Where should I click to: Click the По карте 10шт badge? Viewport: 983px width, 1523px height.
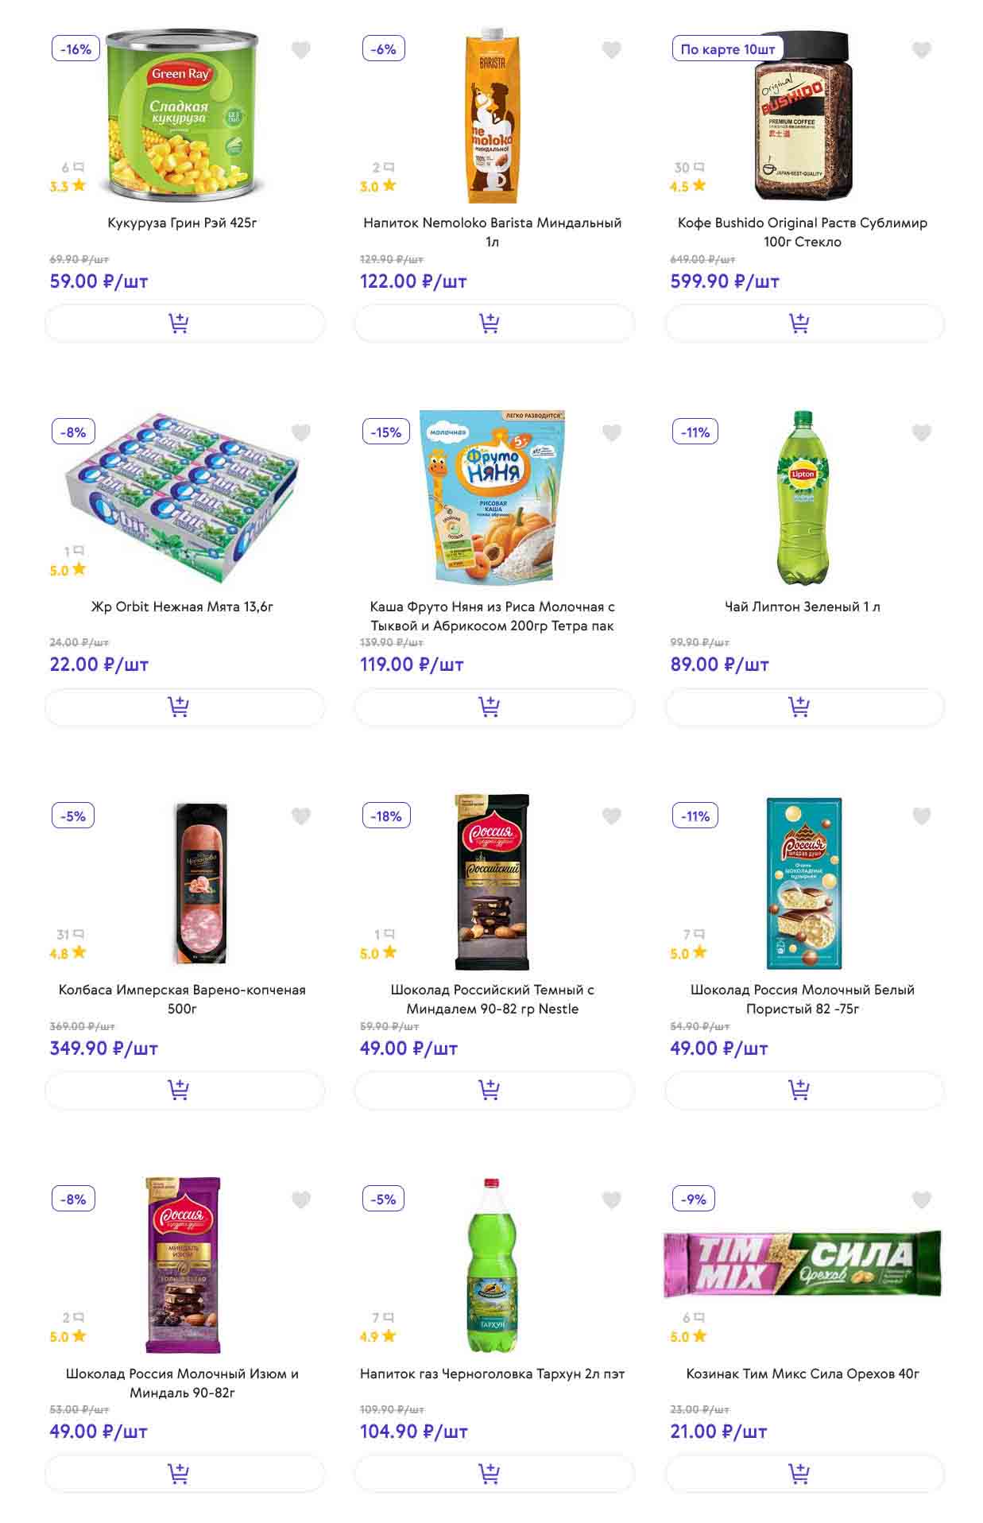click(x=727, y=49)
